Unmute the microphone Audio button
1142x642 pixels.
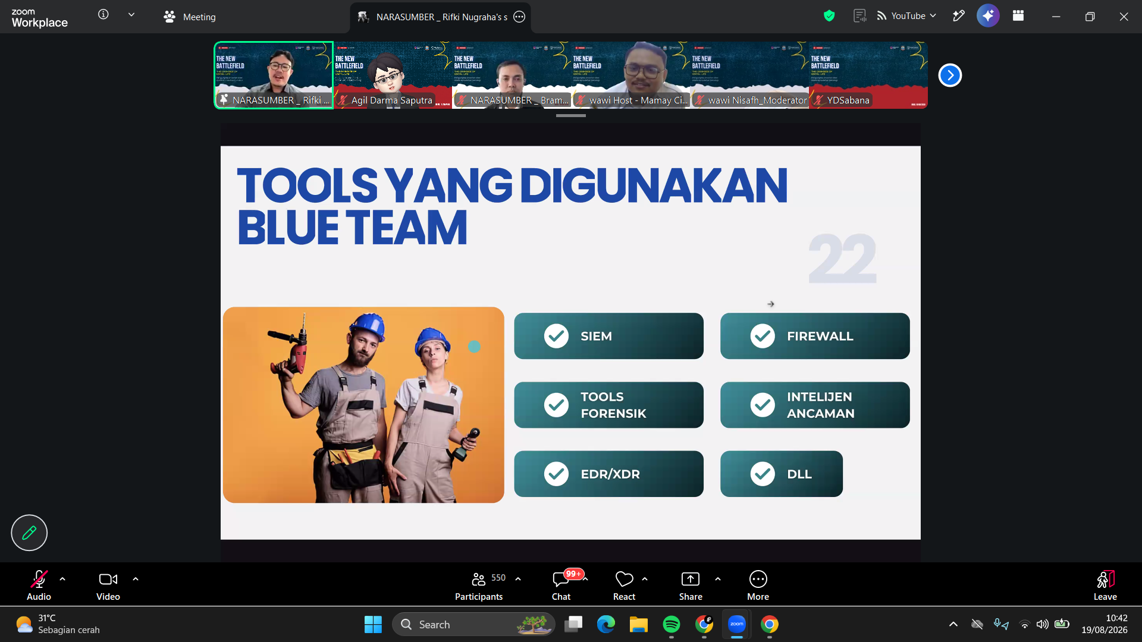39,586
